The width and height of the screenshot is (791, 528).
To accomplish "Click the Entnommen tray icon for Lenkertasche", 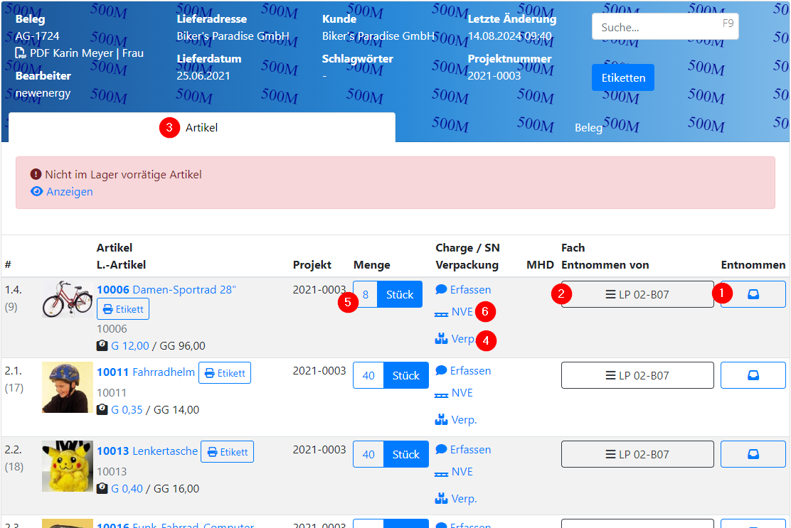I will [753, 454].
